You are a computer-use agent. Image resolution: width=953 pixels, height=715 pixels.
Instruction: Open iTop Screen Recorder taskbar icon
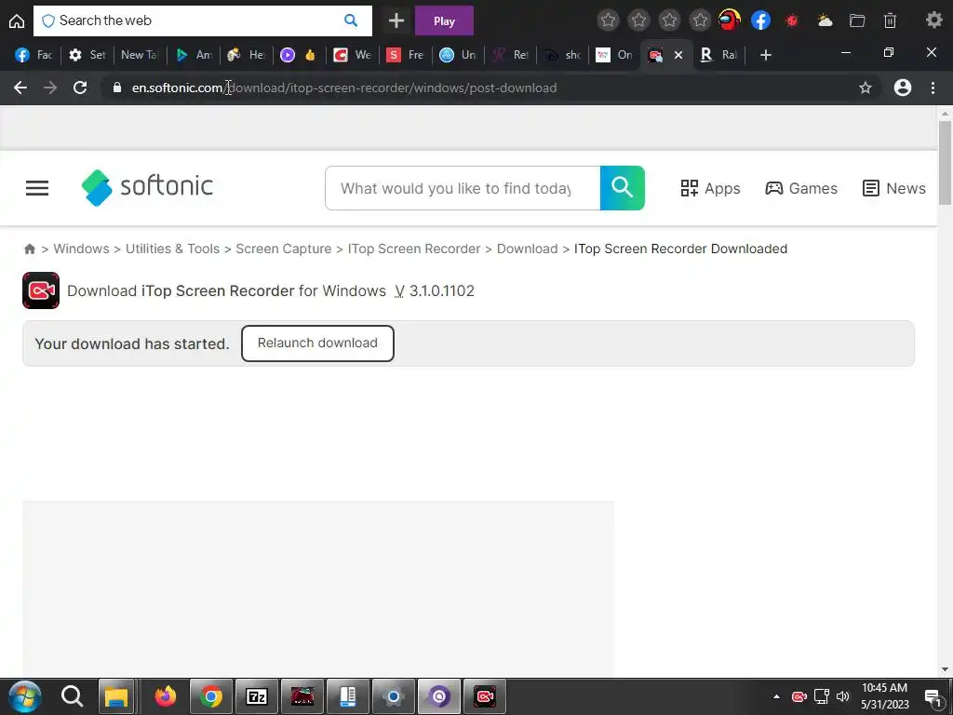click(484, 696)
